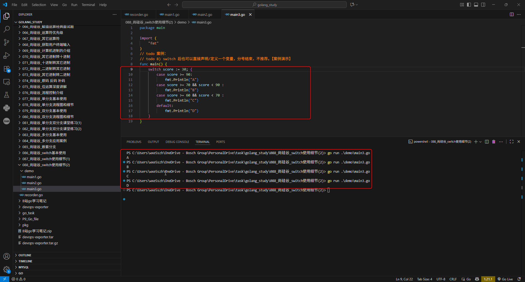
Task: Switch to the PROBLEMS panel tab
Action: (x=134, y=142)
